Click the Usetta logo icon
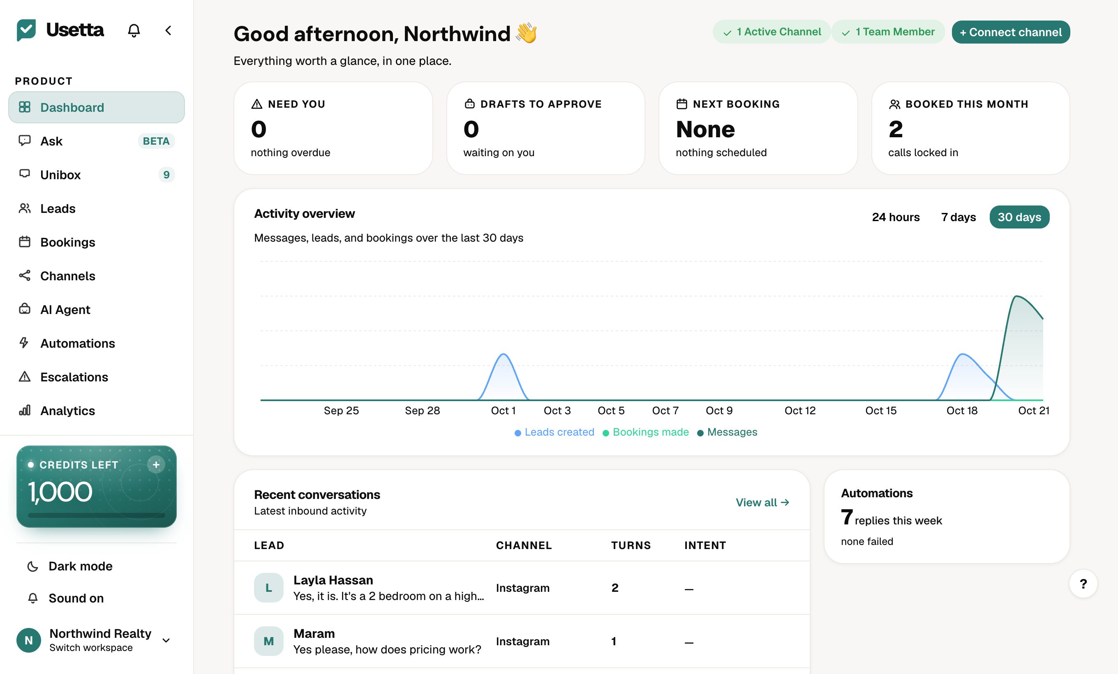This screenshot has width=1118, height=674. (x=26, y=30)
